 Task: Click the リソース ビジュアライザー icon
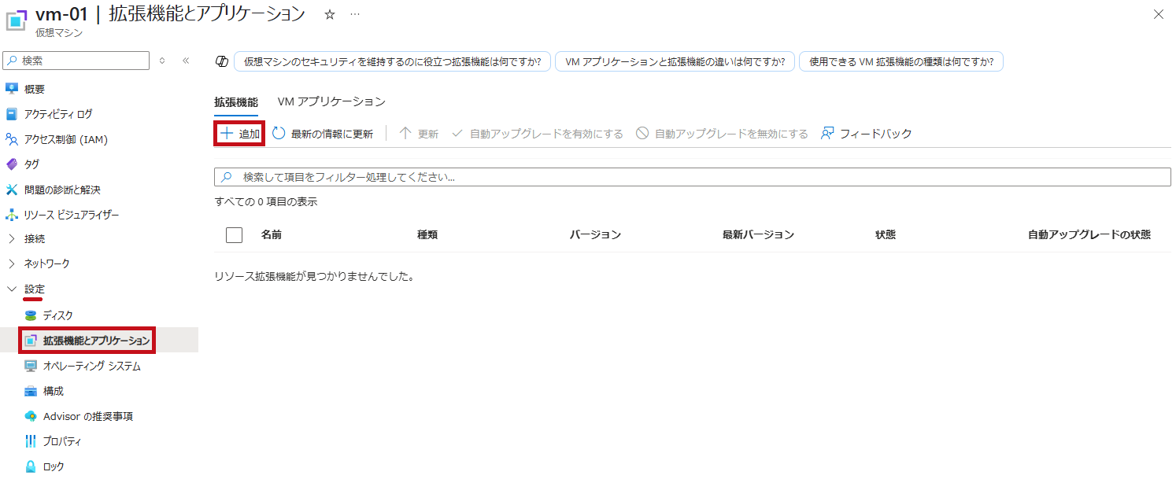click(x=12, y=215)
